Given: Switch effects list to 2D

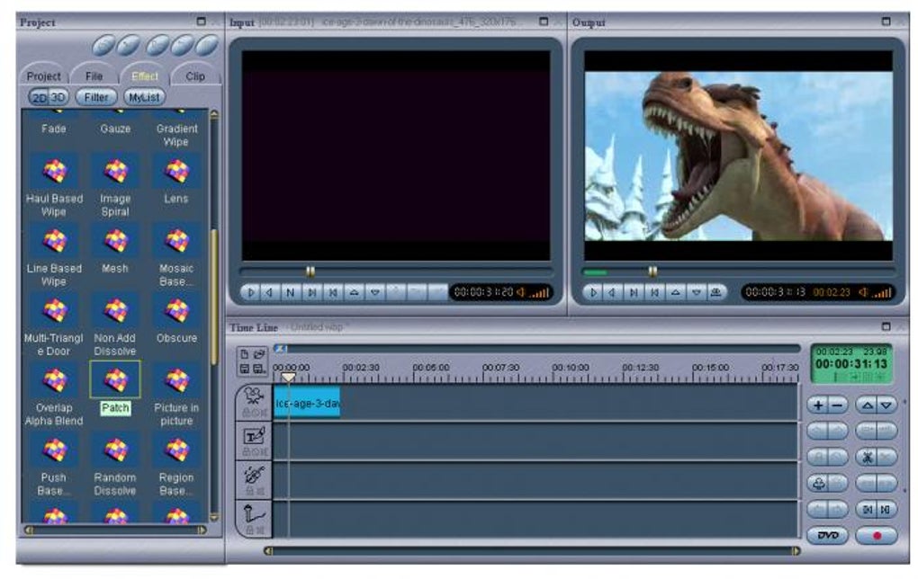Looking at the screenshot, I should click(x=40, y=98).
